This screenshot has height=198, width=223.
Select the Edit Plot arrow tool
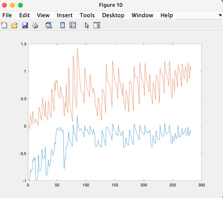(87, 25)
